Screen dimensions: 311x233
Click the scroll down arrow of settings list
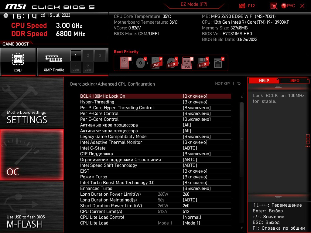click(x=241, y=228)
